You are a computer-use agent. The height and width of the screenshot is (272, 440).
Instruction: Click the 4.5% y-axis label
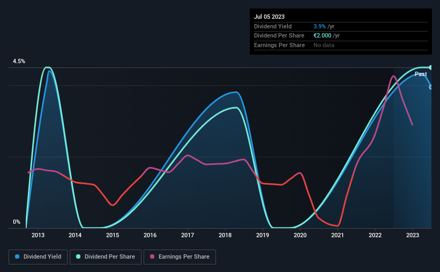pyautogui.click(x=19, y=62)
